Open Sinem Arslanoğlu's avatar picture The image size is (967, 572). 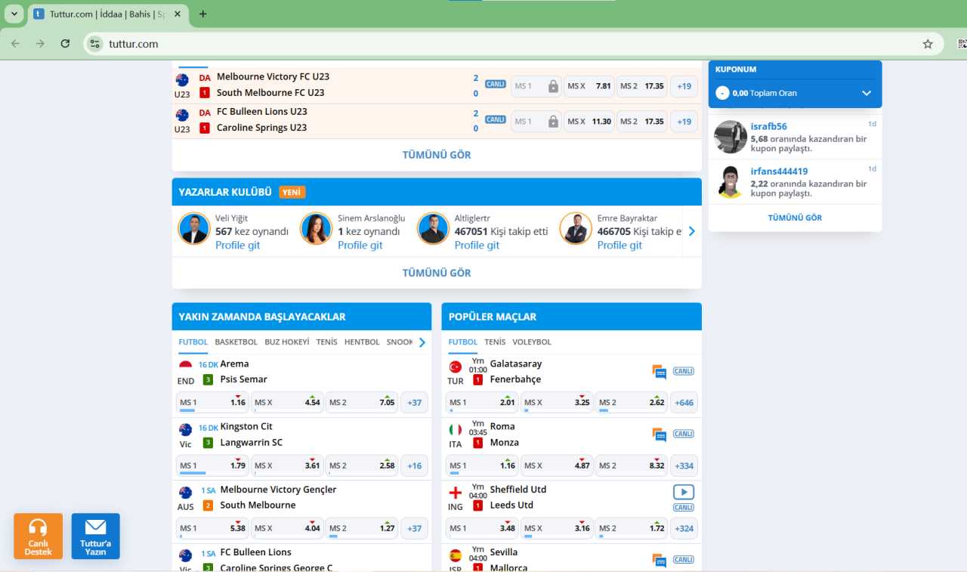317,228
